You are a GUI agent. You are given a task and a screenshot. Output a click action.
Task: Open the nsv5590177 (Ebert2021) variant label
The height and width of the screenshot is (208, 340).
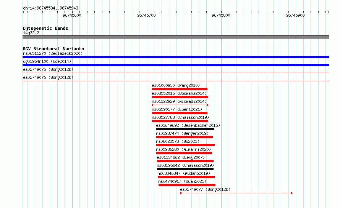tap(177, 109)
